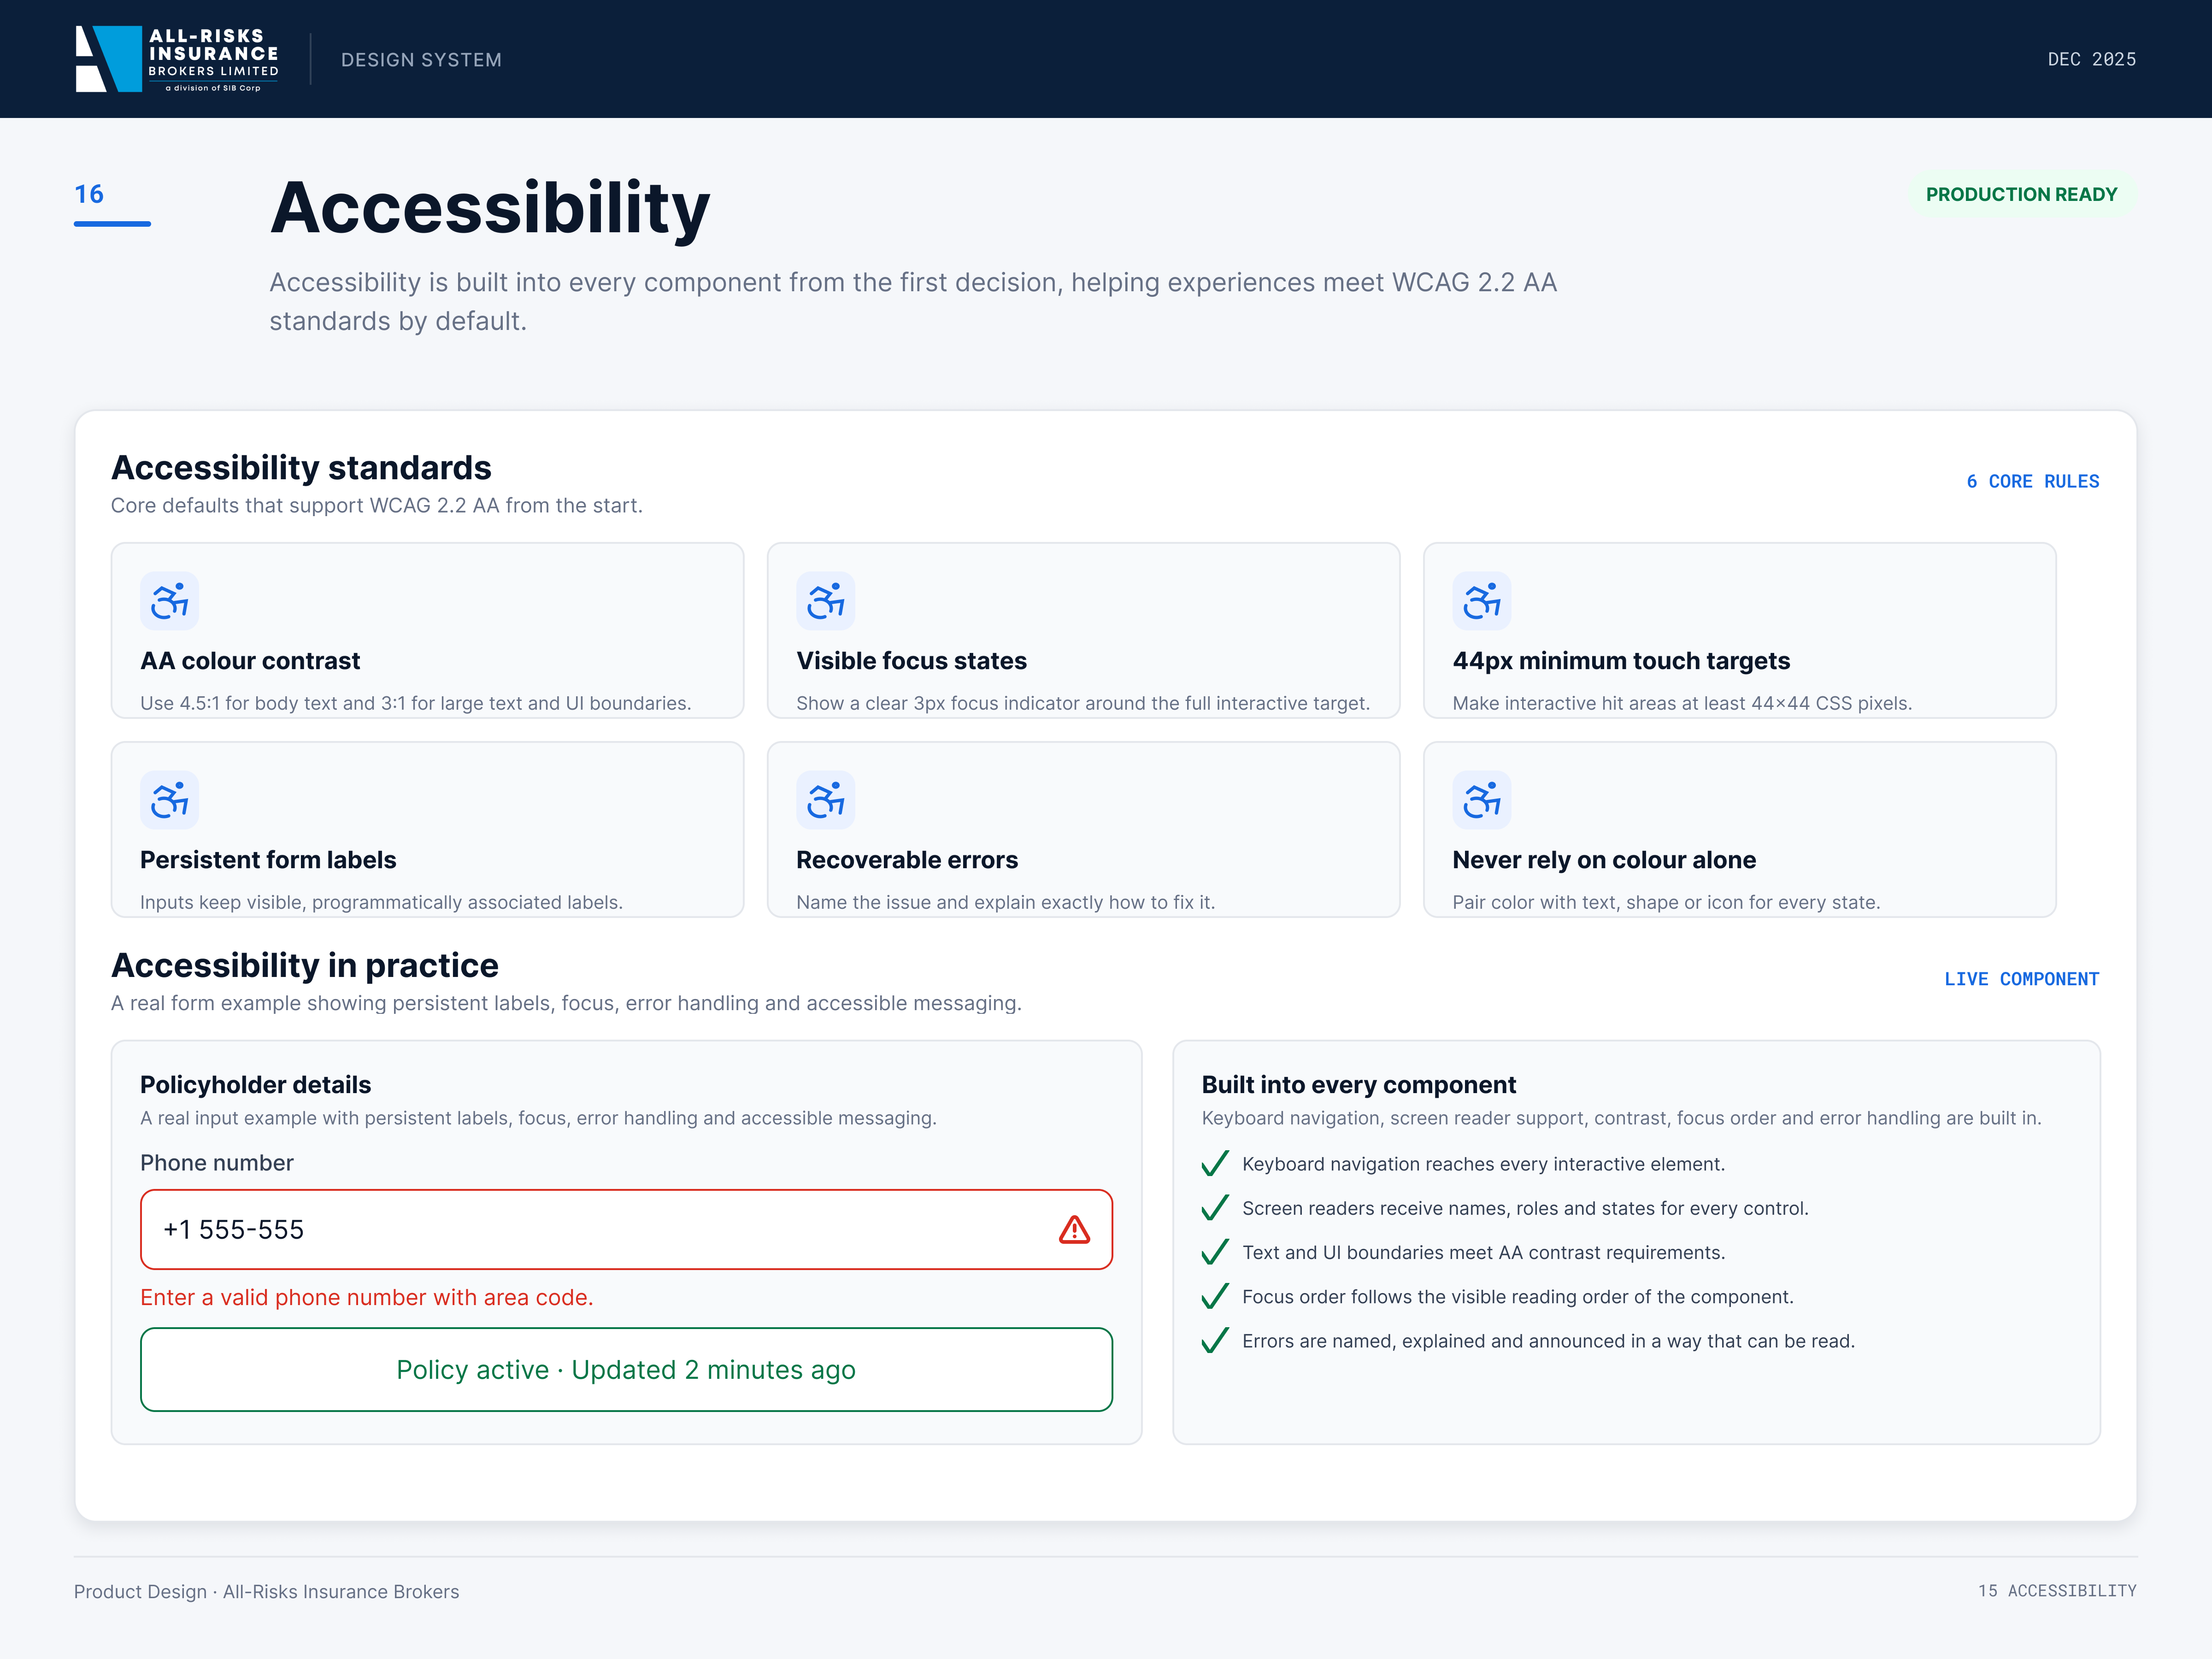Screen dimensions: 2212x1659
Task: Click the Visible focus states card title
Action: click(911, 661)
